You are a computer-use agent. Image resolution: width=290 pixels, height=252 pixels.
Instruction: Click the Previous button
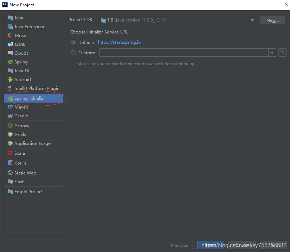(x=179, y=245)
